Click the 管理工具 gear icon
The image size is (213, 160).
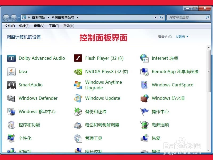coord(78,138)
